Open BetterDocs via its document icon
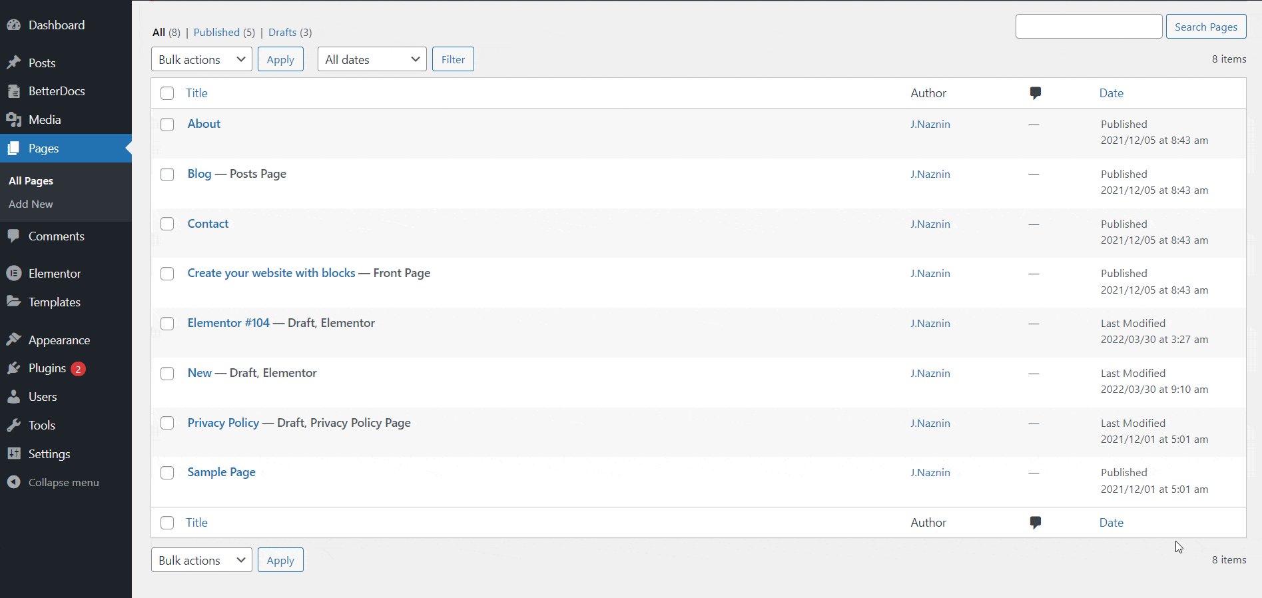The height and width of the screenshot is (598, 1262). [x=13, y=91]
